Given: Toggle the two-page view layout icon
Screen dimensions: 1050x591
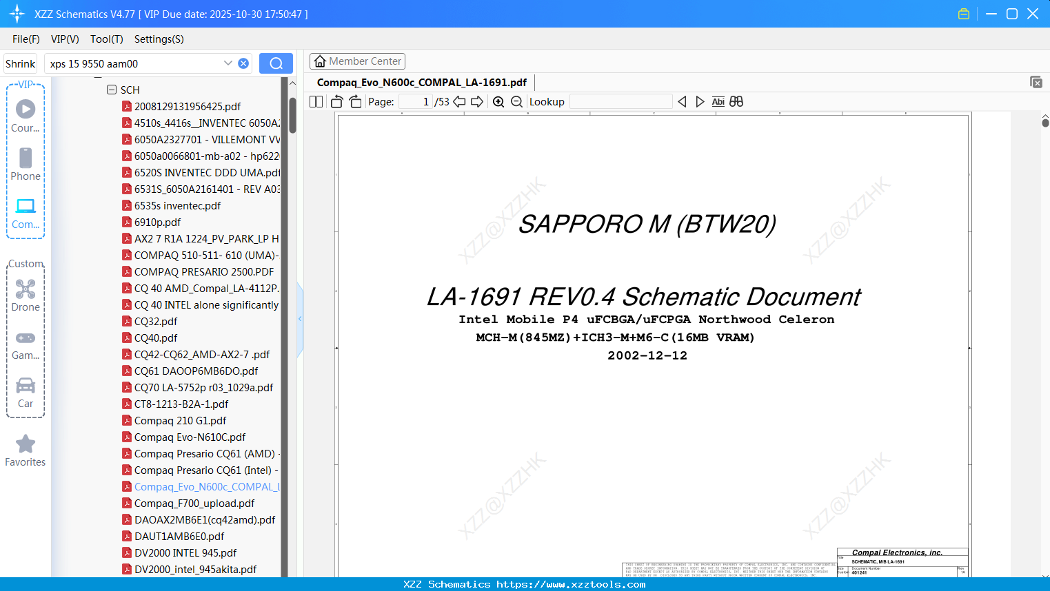Looking at the screenshot, I should pyautogui.click(x=316, y=101).
